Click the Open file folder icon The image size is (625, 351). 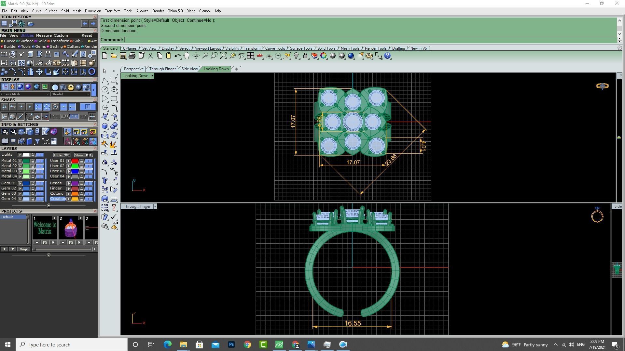click(x=114, y=56)
